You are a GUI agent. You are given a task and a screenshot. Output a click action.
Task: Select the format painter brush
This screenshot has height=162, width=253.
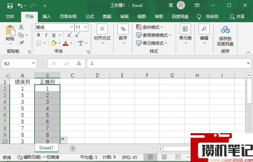pyautogui.click(x=21, y=43)
